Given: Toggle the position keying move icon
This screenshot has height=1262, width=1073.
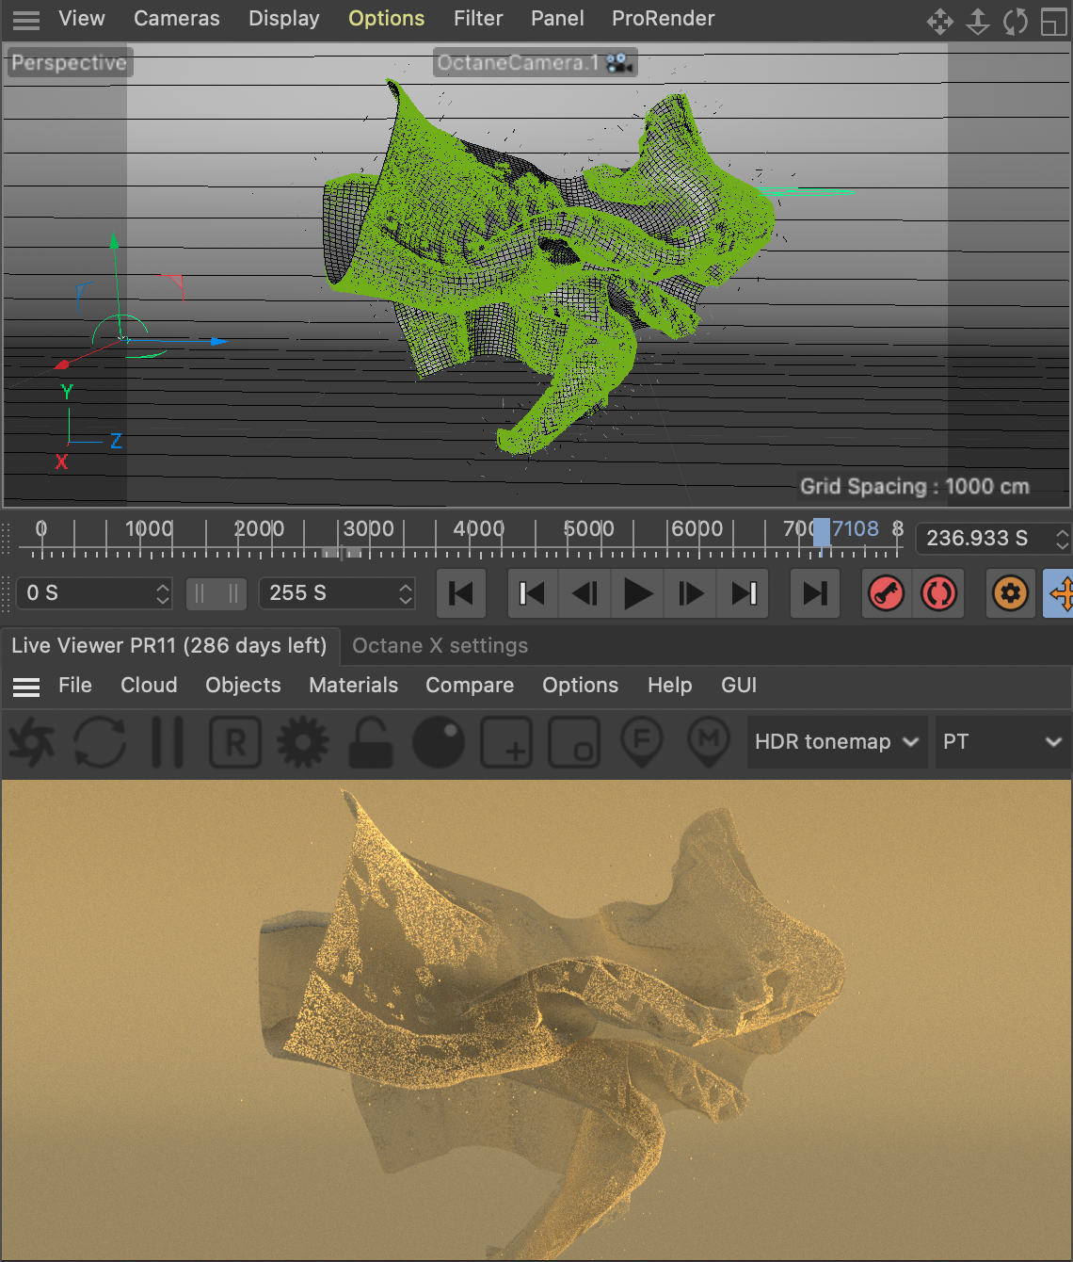Looking at the screenshot, I should pos(1060,593).
